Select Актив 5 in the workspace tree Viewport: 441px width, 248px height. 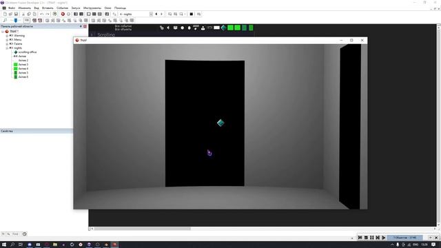click(23, 73)
